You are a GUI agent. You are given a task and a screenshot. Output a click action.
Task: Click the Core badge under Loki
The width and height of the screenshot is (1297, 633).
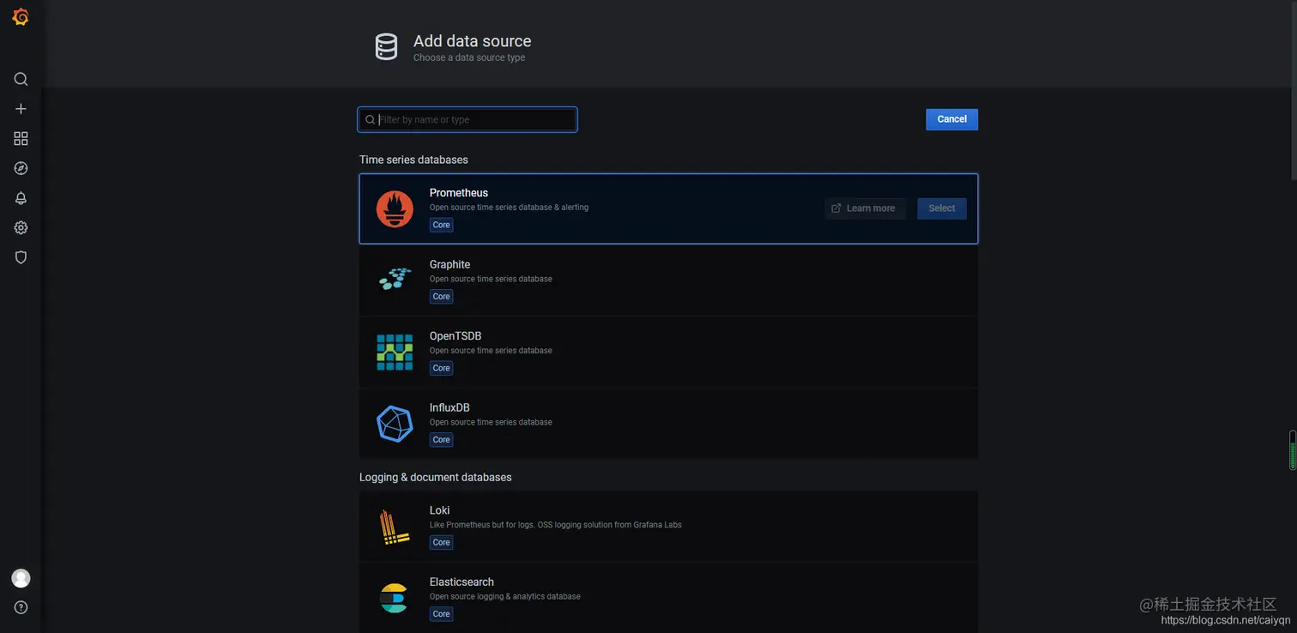(441, 542)
